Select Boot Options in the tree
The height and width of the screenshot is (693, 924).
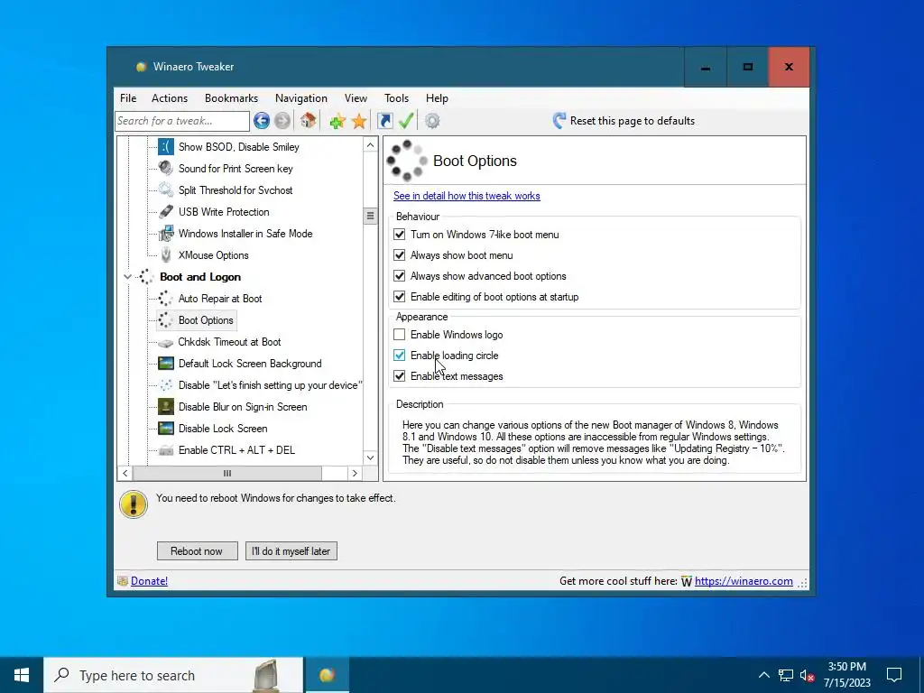pos(206,320)
